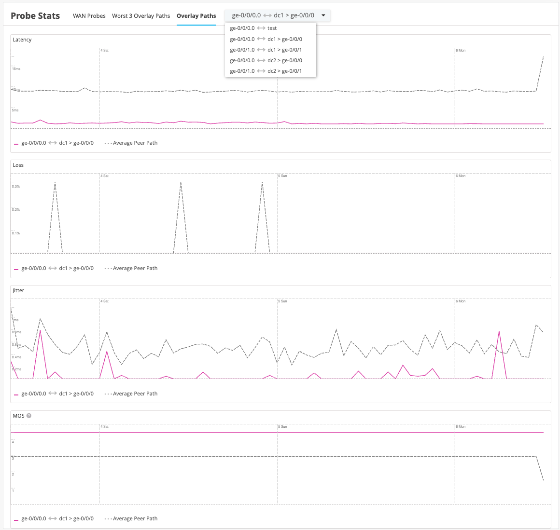Open the Worst 3 Overlay Paths tab
The width and height of the screenshot is (560, 530).
tap(141, 15)
